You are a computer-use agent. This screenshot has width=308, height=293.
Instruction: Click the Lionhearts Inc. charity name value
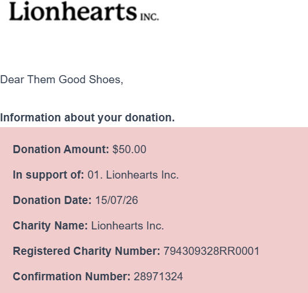pos(128,225)
